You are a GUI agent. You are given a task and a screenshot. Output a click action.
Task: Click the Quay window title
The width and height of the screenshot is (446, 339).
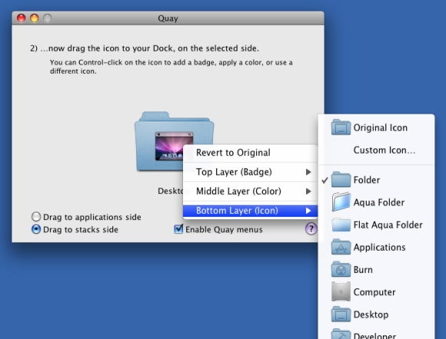click(168, 18)
